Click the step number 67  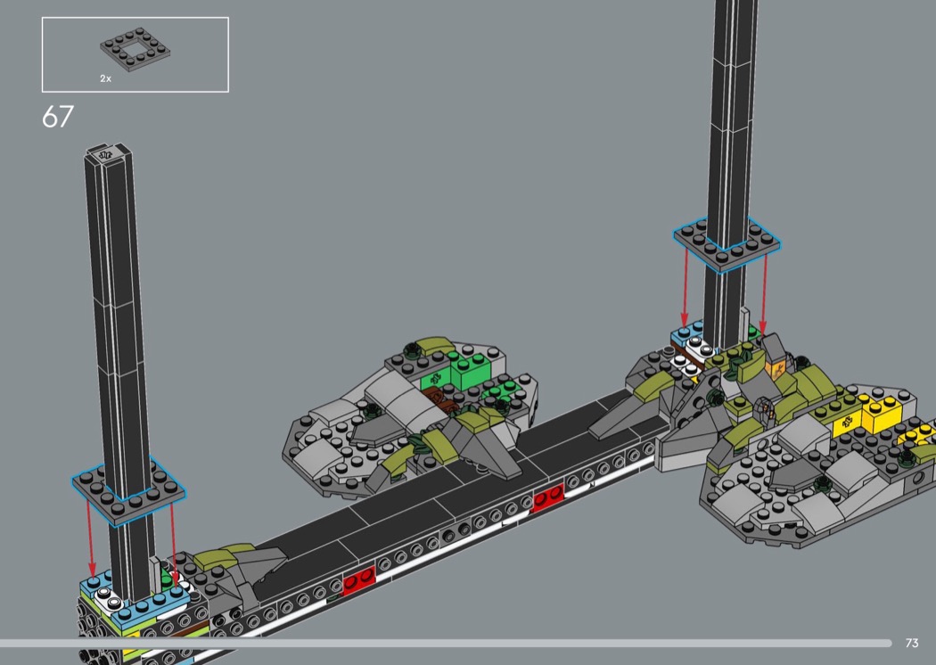coord(58,117)
